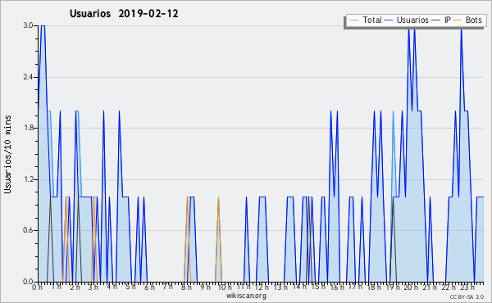Screen dimensions: 492x303
Task: Click the '6 h' x-axis label
Action: [x=149, y=287]
